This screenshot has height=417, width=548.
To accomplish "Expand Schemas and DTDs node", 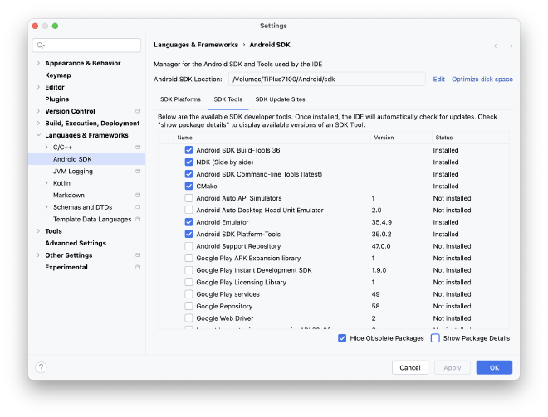I will 46,207.
